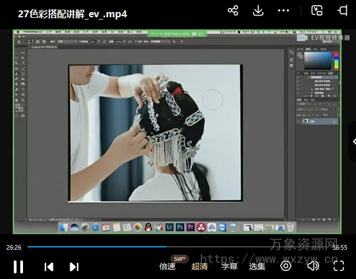The image size is (356, 279).
Task: Click the SVIP badge above 超清
Action: [180, 258]
